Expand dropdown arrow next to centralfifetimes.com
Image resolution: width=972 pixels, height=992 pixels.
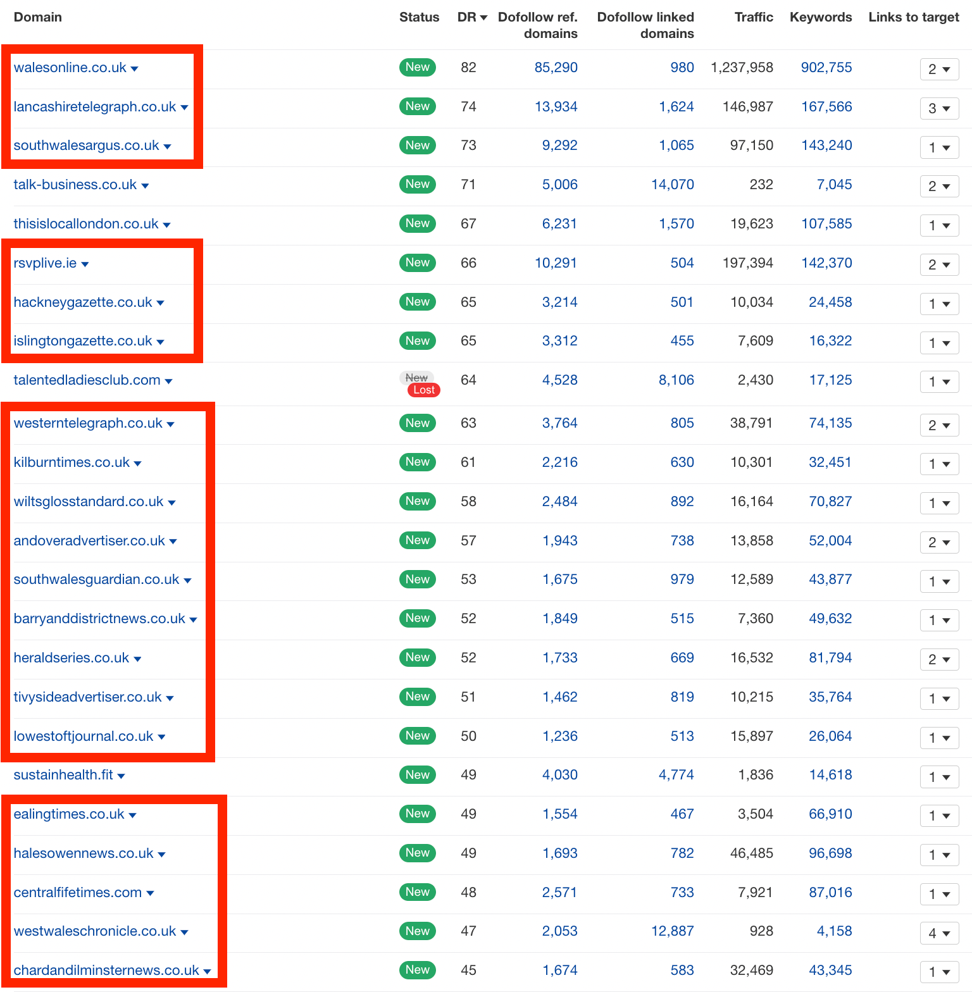pos(151,894)
